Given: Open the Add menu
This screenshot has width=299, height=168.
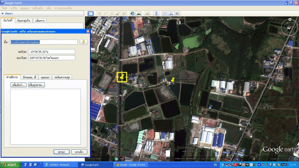Looking at the screenshot, I should tap(49, 8).
